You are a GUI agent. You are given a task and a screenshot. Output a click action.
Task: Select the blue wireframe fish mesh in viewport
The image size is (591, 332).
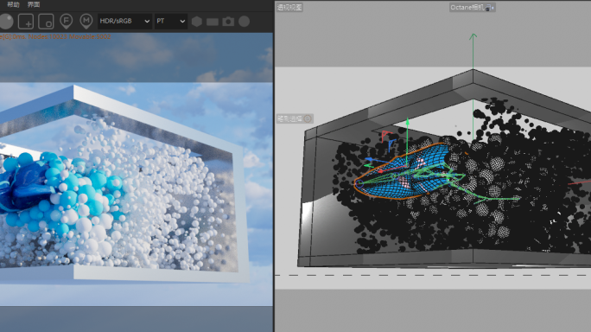[x=404, y=172]
